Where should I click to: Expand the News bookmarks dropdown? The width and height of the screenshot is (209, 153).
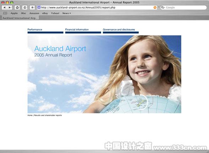(x=67, y=13)
